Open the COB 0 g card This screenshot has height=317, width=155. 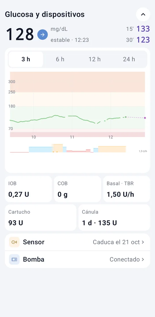77,189
